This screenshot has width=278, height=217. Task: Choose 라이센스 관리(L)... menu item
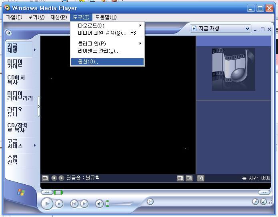[108, 51]
